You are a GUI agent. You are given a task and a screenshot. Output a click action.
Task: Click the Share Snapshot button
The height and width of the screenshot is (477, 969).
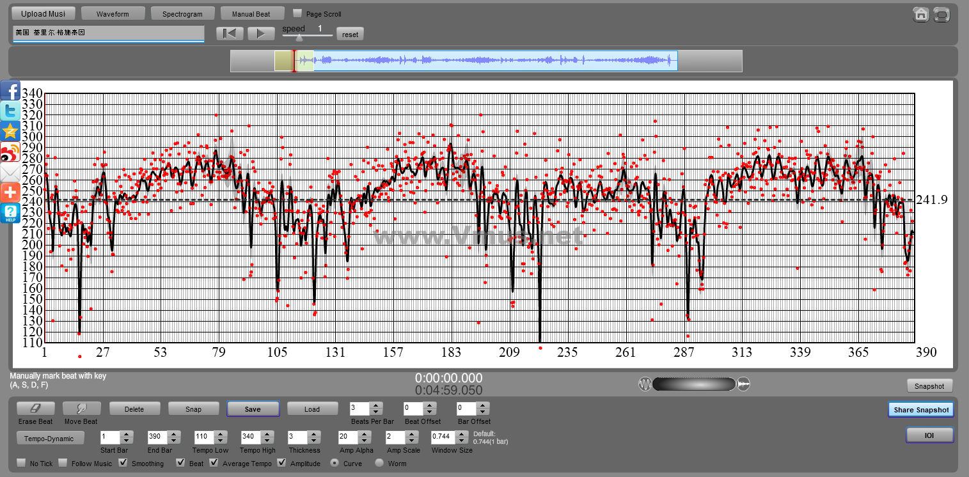(921, 410)
